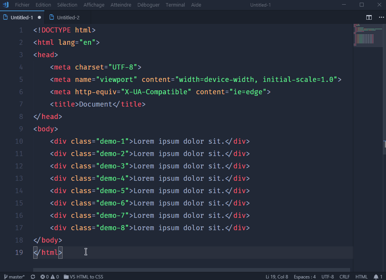Open Git branch picker on master*
The image size is (386, 280).
[14, 277]
